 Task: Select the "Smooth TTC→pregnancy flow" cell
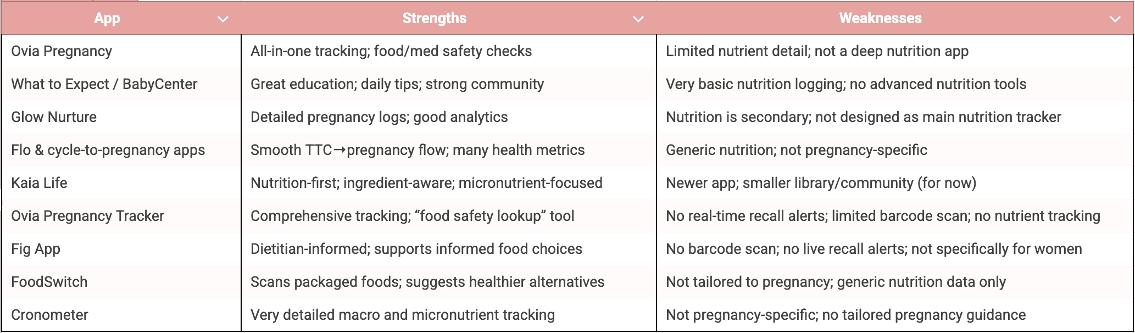[x=418, y=150]
